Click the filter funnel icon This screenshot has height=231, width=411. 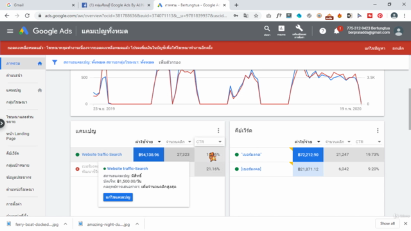[55, 62]
